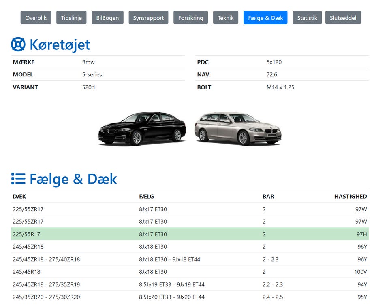This screenshot has height=305, width=389.
Task: Click the Fælge & Dæk section heading
Action: click(73, 179)
